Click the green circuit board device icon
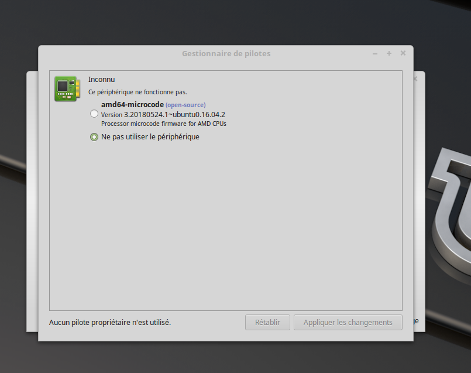 click(x=67, y=88)
